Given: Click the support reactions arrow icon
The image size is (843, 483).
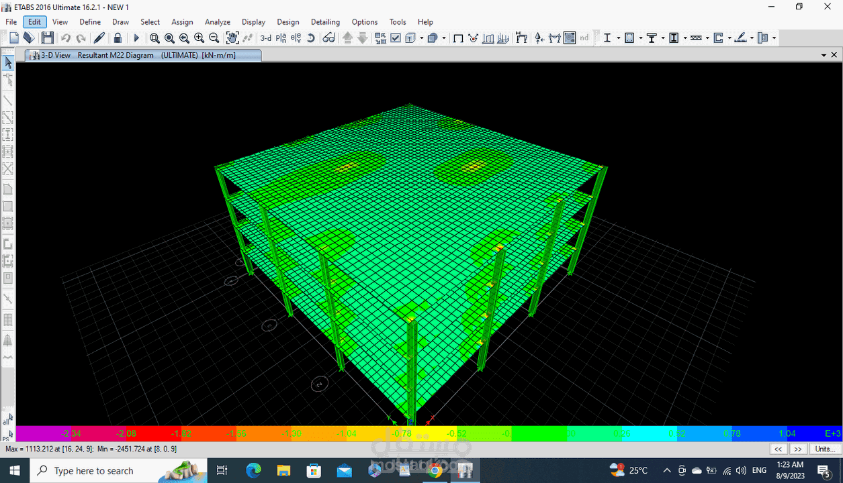Looking at the screenshot, I should [x=539, y=38].
